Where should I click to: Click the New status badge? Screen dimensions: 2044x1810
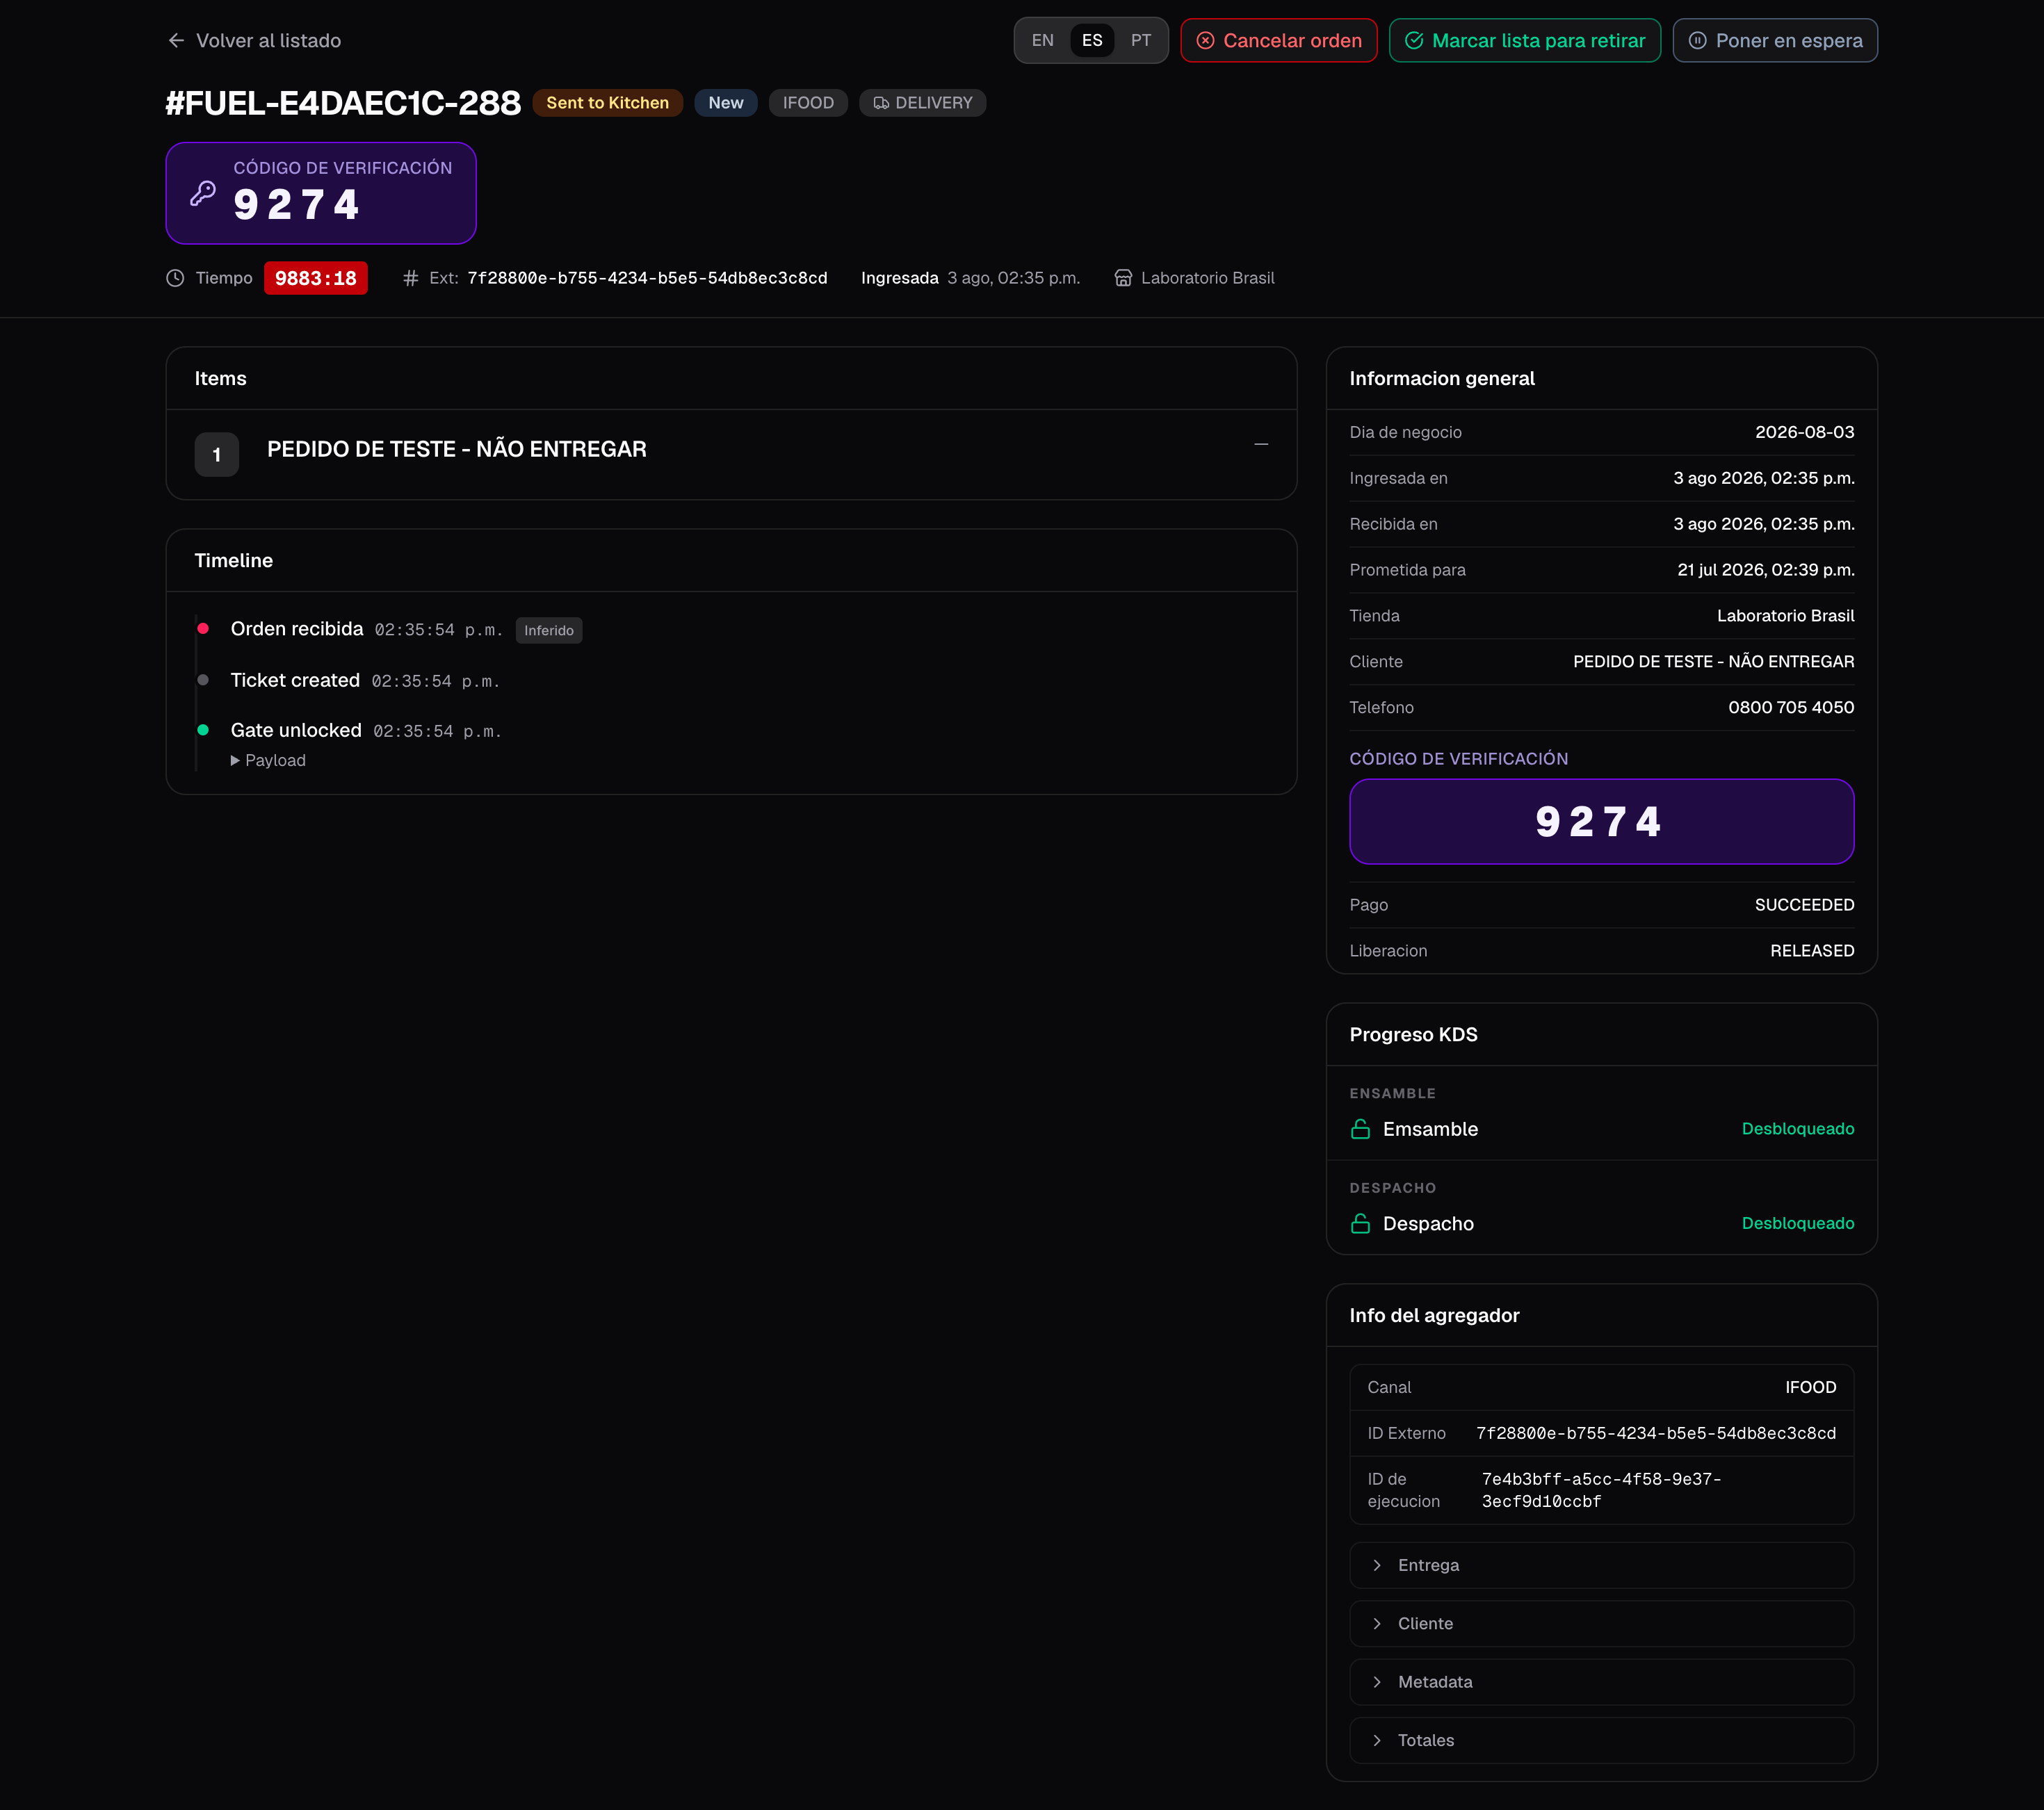(726, 103)
